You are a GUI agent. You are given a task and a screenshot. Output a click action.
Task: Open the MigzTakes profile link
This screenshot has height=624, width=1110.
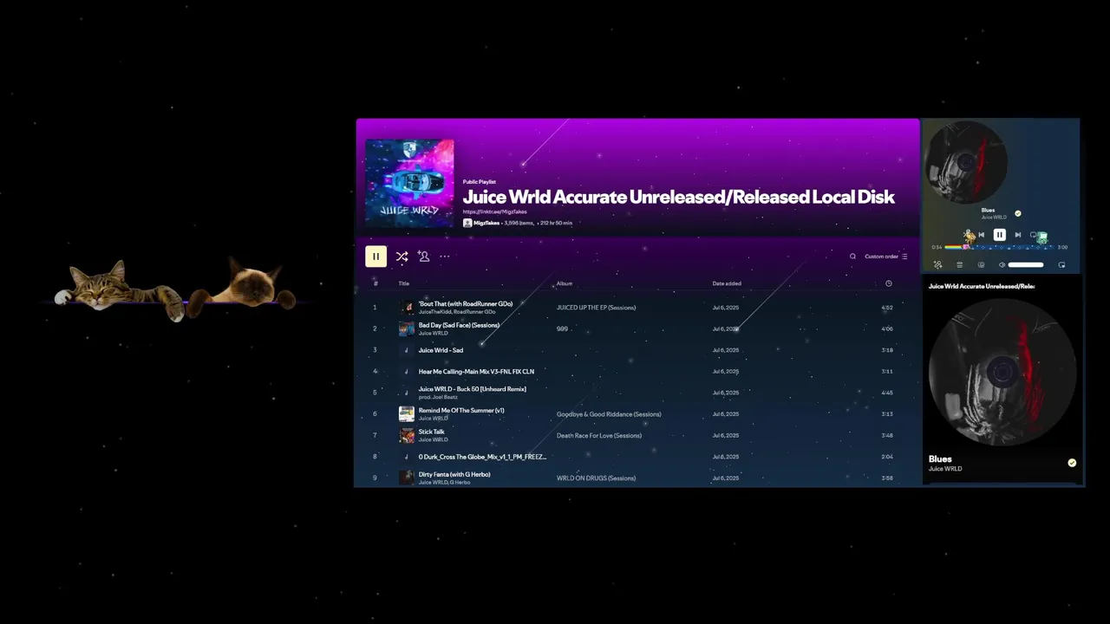coord(486,223)
